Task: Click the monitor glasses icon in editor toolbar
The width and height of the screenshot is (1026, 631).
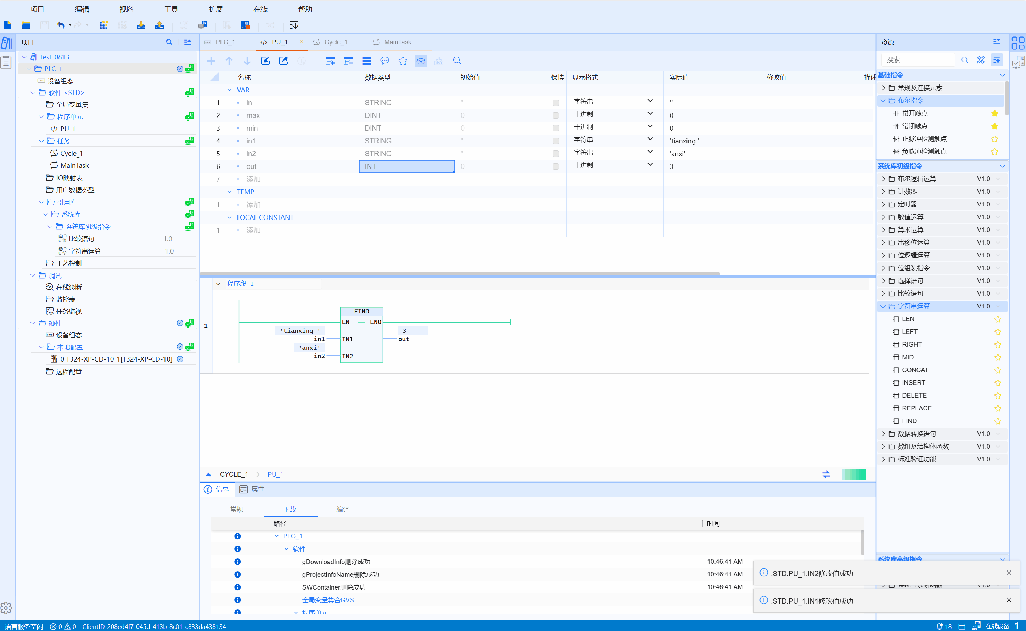Action: click(x=421, y=61)
